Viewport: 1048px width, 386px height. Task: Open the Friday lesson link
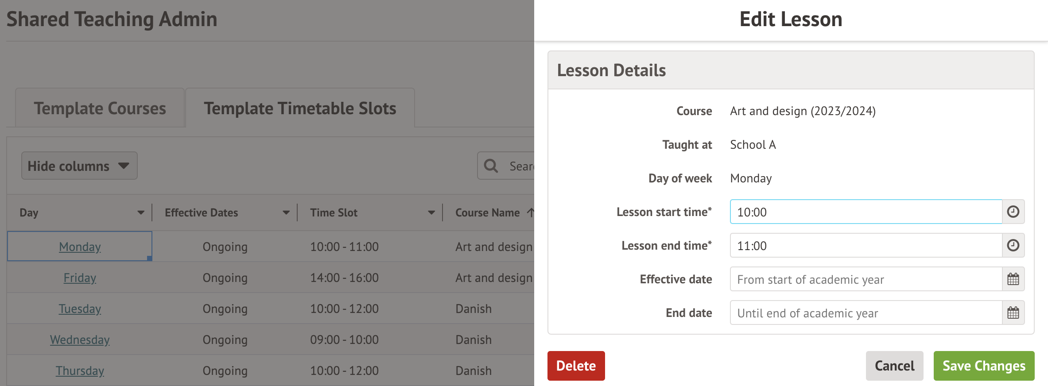pos(80,278)
